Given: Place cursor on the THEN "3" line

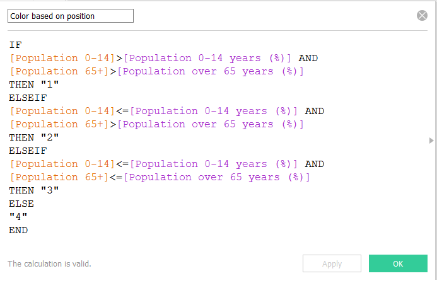Looking at the screenshot, I should [x=33, y=190].
